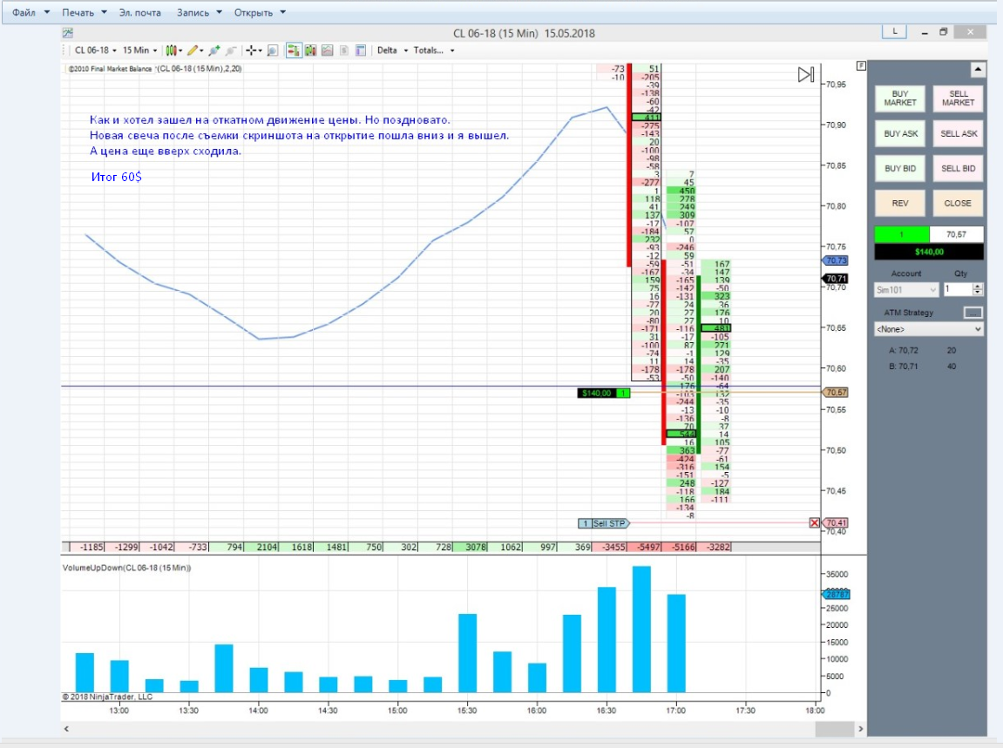Open the 15 Min interval dropdown
The height and width of the screenshot is (748, 1003).
pyautogui.click(x=139, y=51)
